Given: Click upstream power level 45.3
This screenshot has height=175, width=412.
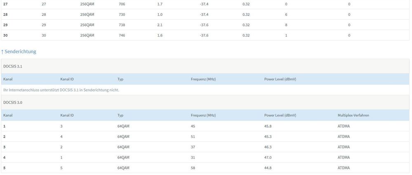Looking at the screenshot, I should click(x=268, y=136).
